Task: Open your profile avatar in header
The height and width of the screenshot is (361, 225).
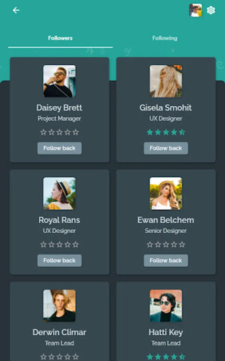Action: click(196, 10)
